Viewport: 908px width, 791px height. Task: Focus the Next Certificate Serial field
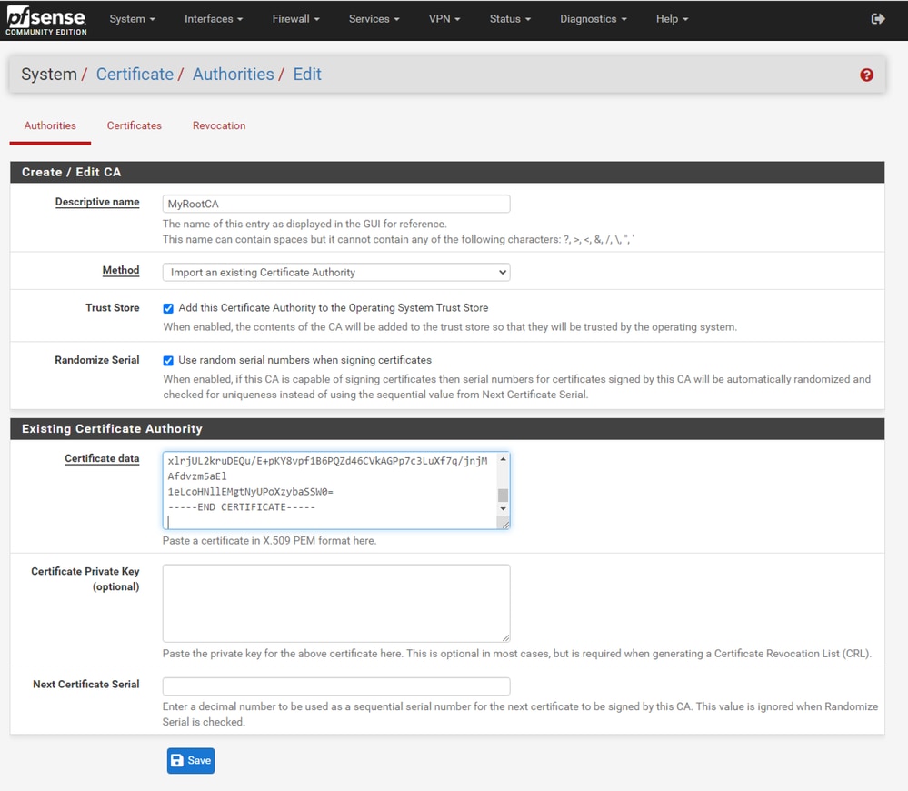coord(336,686)
